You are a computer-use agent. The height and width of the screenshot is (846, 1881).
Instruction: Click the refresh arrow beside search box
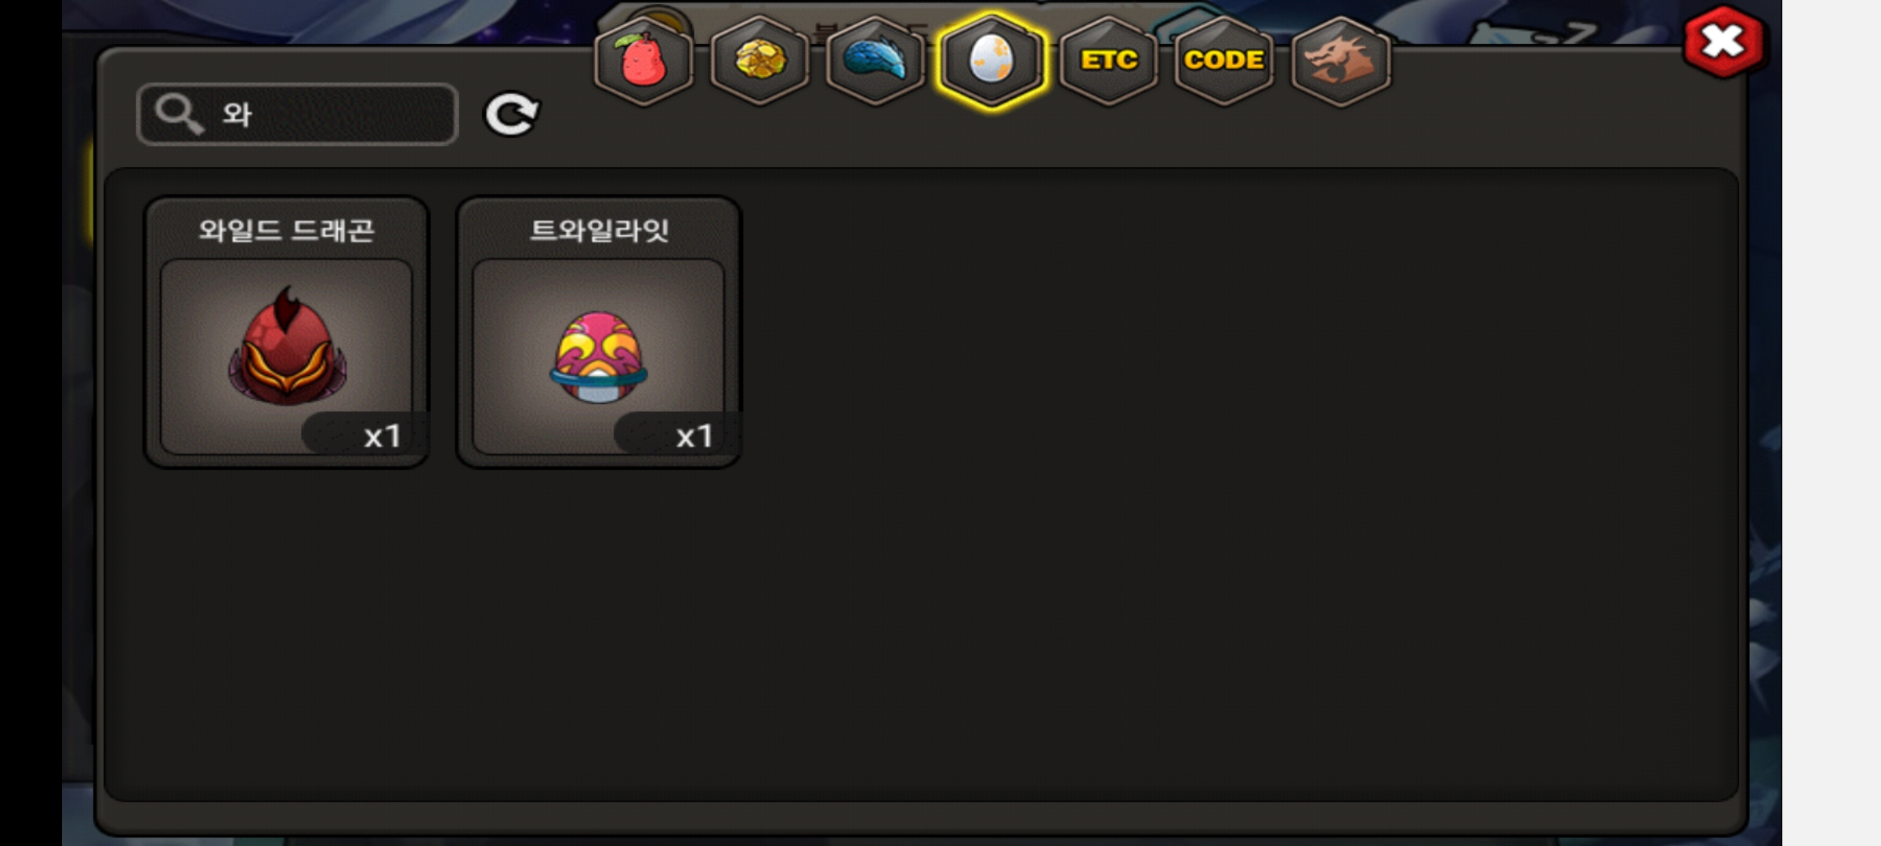[x=512, y=114]
